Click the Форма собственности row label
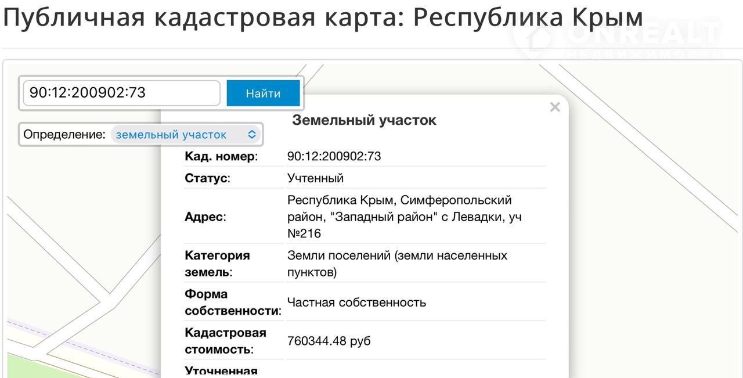Image resolution: width=743 pixels, height=378 pixels. (232, 303)
